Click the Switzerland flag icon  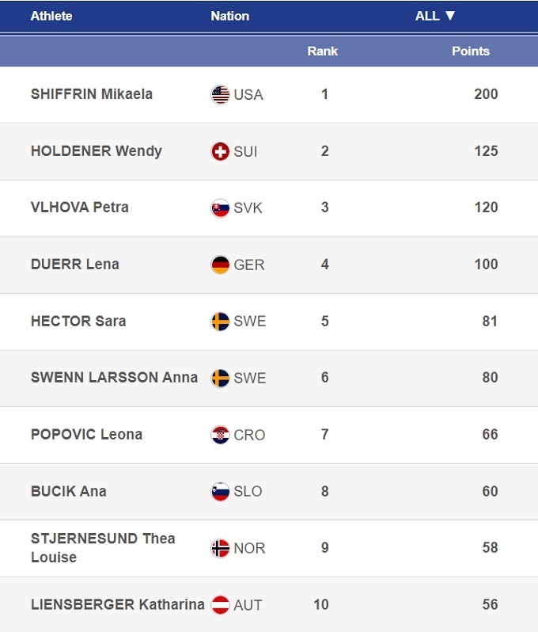click(220, 151)
